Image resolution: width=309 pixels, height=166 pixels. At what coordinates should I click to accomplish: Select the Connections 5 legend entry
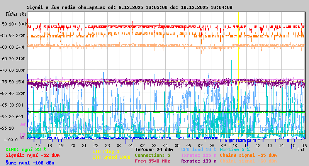pos(152,155)
